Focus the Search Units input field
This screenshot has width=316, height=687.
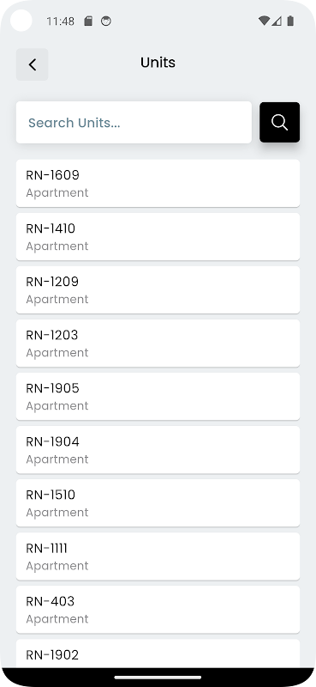click(x=134, y=122)
